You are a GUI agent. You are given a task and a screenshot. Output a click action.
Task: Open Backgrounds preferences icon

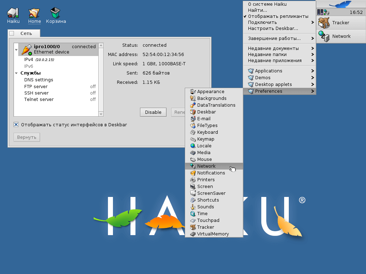193,98
